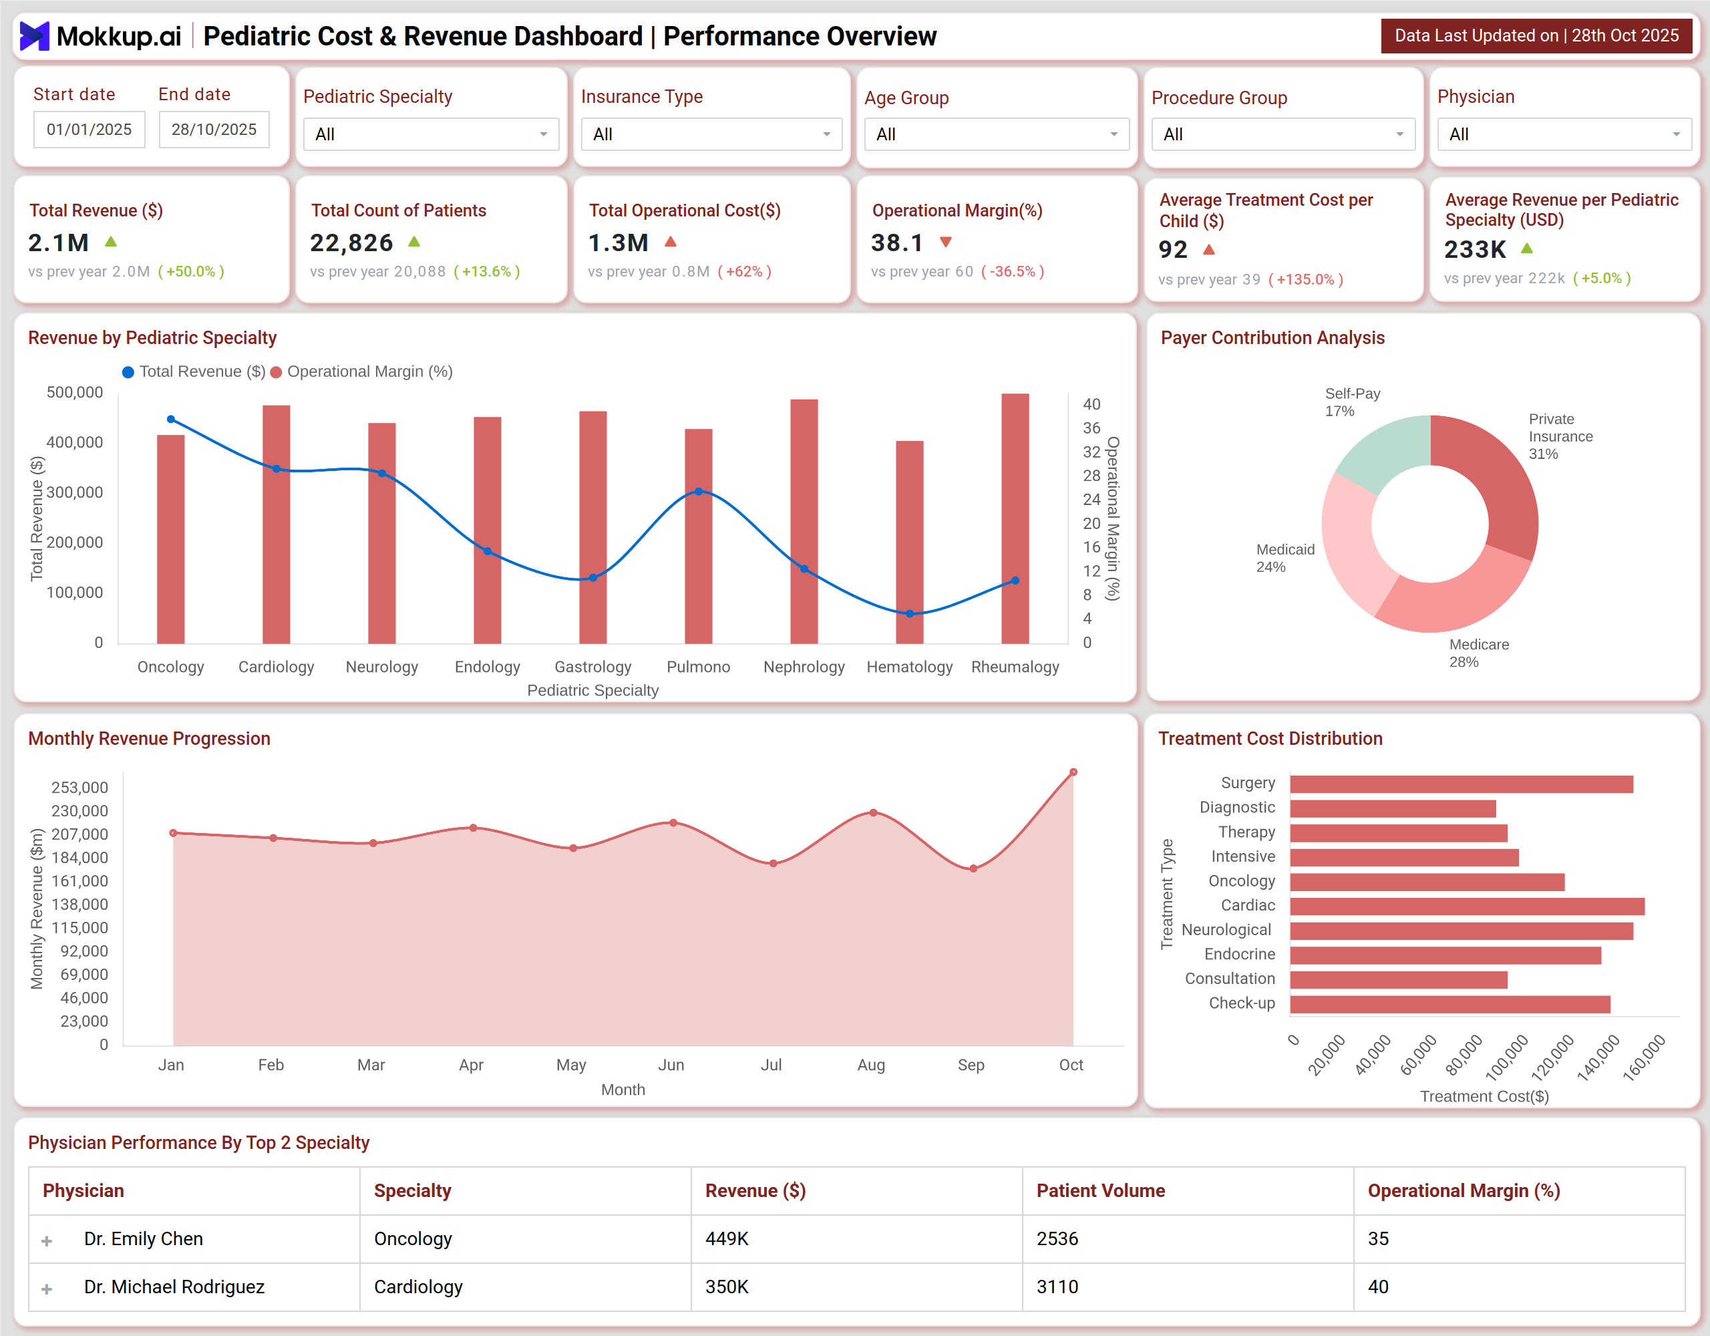Click the Check-up treatment cost bar

1450,1004
